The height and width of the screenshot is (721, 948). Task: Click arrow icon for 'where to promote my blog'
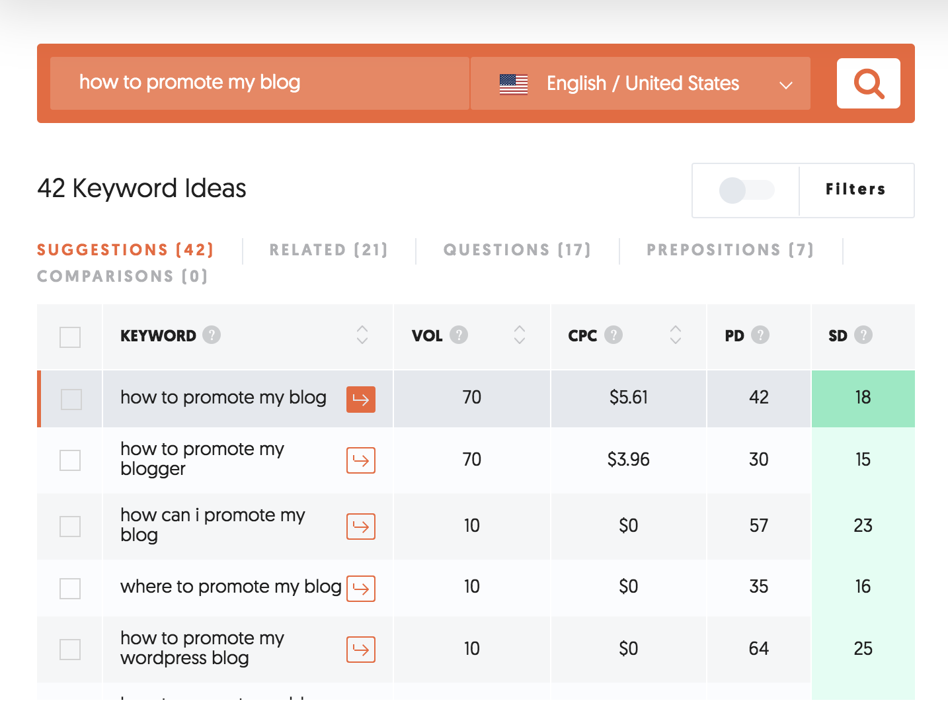point(361,588)
